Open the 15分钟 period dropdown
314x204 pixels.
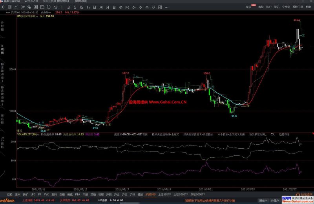click(x=46, y=13)
